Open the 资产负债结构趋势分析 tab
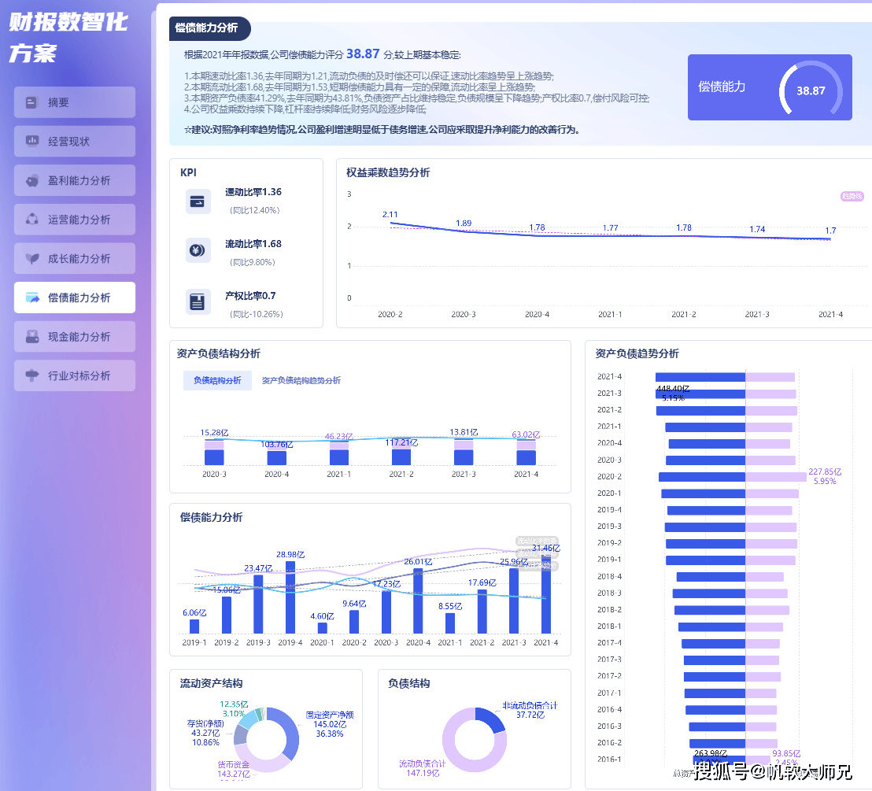This screenshot has width=872, height=791. [x=301, y=380]
